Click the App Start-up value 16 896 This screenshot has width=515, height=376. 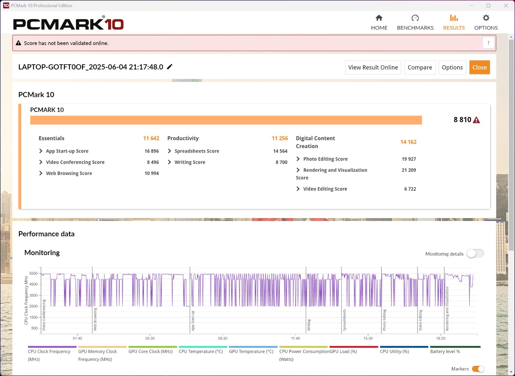point(152,151)
